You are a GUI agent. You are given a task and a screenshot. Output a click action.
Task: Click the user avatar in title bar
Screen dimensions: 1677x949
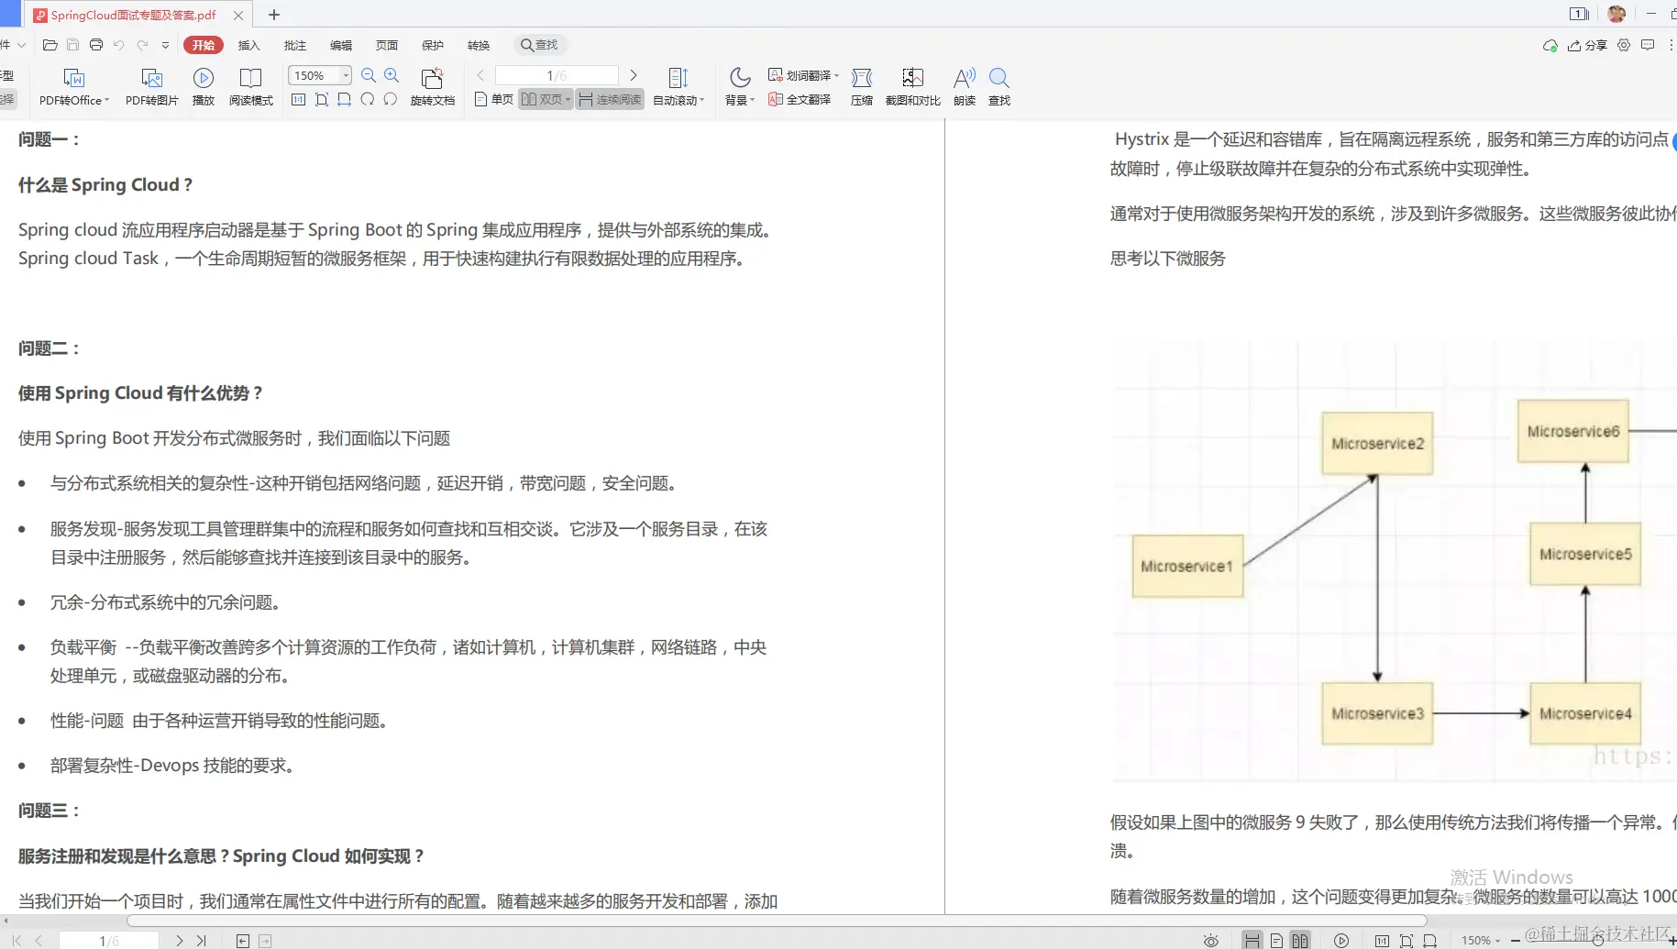coord(1616,14)
